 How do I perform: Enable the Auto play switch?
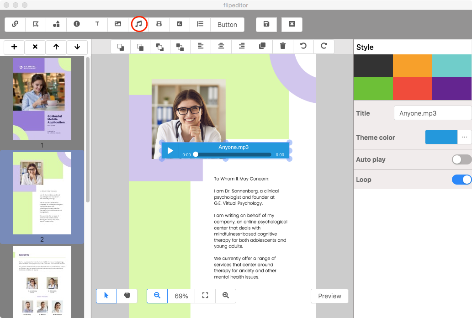tap(461, 159)
